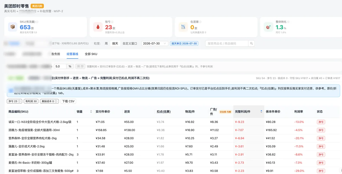
Task: Open info tooltip next to 在退潮
Action: (x=201, y=22)
